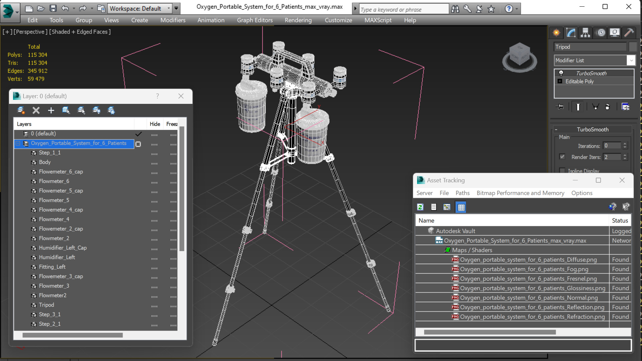Delete layer with X icon
Screen dimensions: 642x361
[36, 110]
